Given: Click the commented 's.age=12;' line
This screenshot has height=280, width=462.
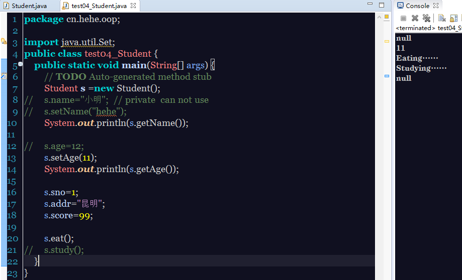Looking at the screenshot, I should 64,146.
